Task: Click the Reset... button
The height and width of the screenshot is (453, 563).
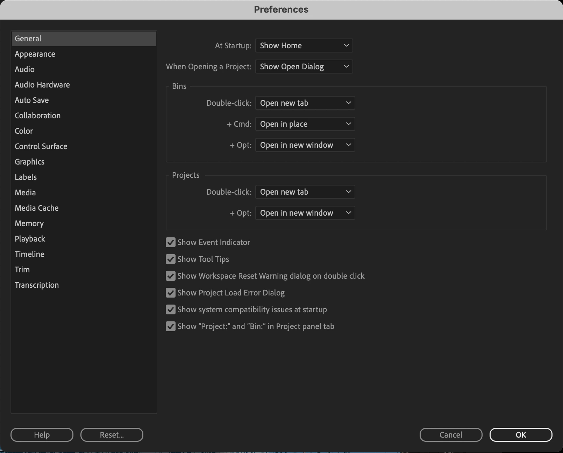Action: [x=112, y=435]
